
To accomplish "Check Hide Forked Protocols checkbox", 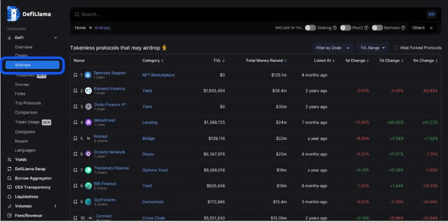I will click(x=397, y=48).
